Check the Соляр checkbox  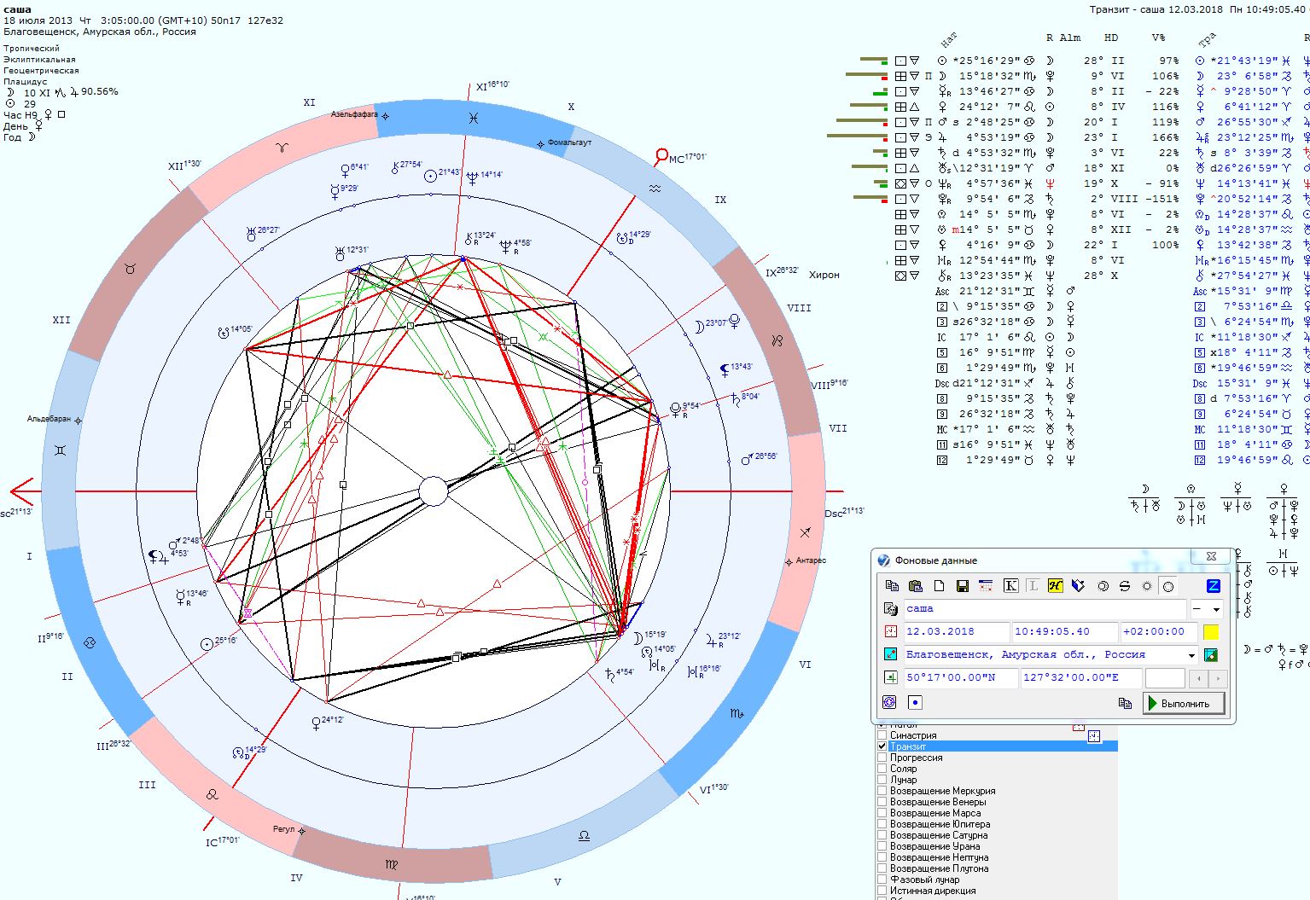[x=882, y=769]
